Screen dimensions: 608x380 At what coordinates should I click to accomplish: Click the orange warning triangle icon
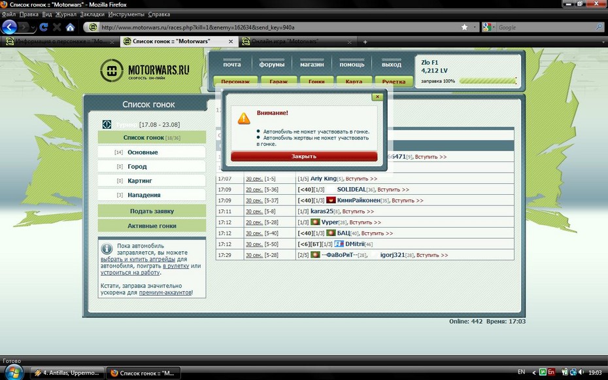click(244, 118)
